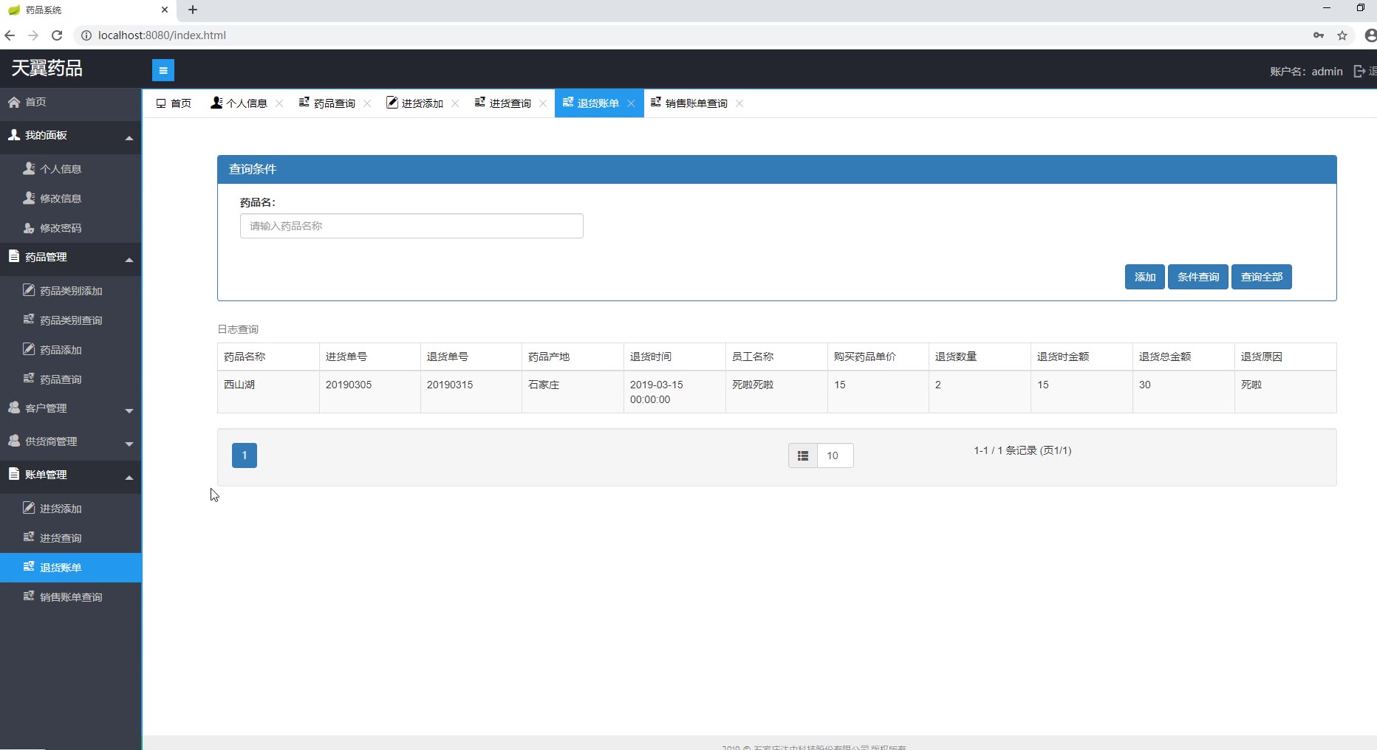Image resolution: width=1377 pixels, height=750 pixels.
Task: Open 修改密码 in the sidebar
Action: [71, 228]
